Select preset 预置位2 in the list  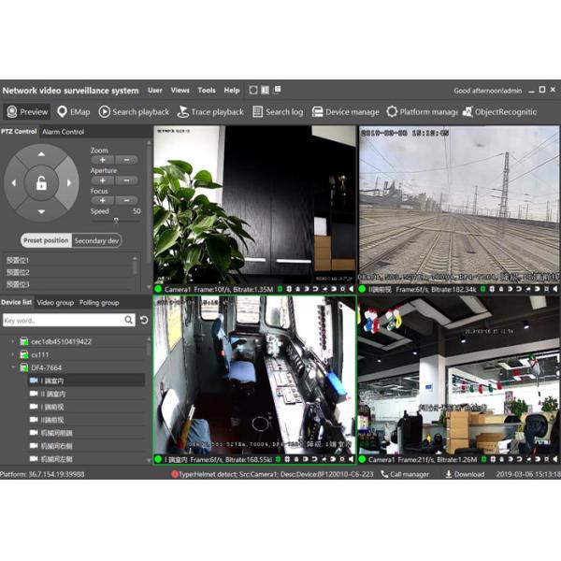pos(68,272)
